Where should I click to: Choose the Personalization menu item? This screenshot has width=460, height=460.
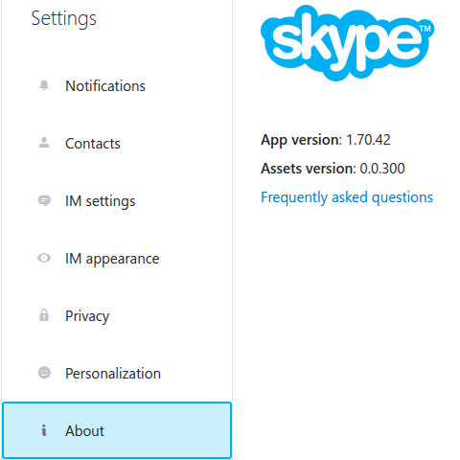tap(117, 374)
